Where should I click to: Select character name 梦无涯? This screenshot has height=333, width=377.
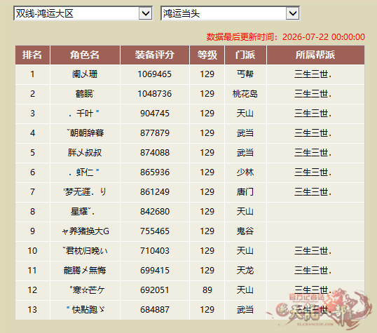[85, 192]
